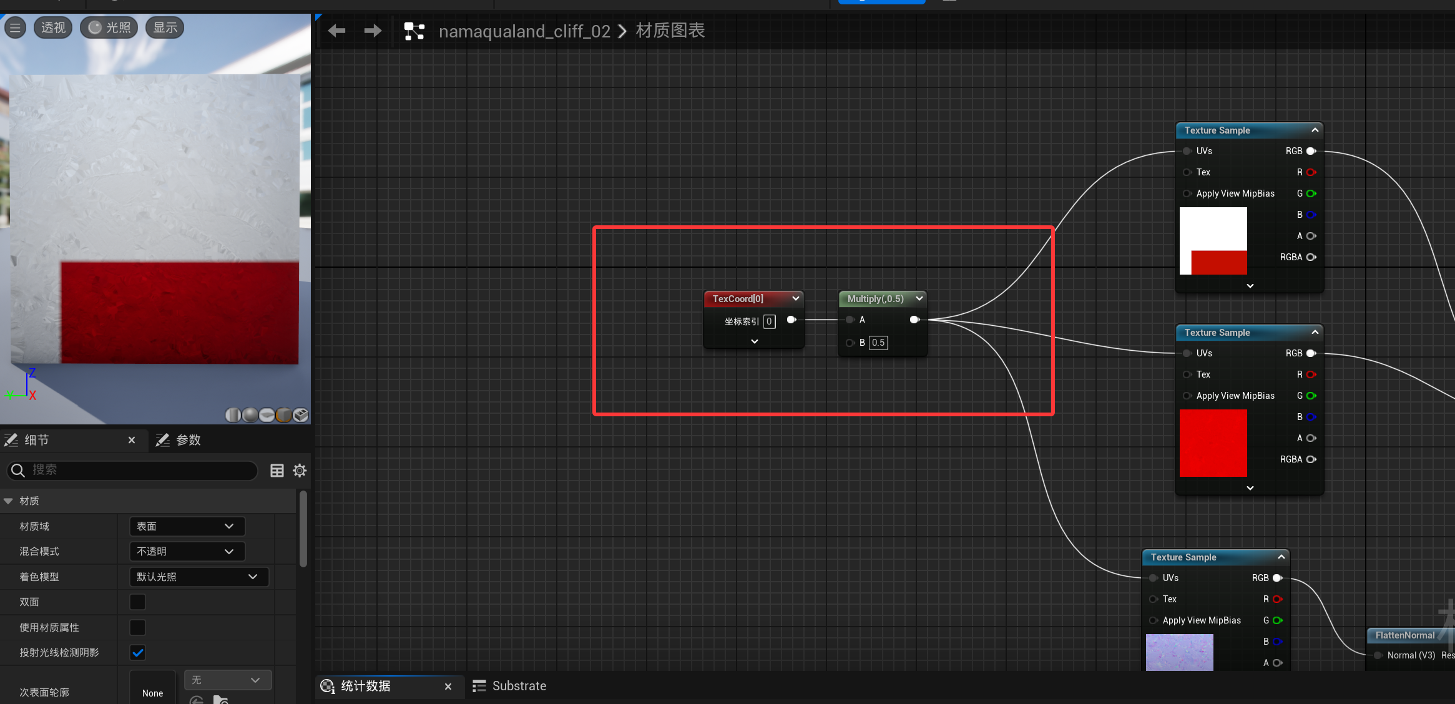The width and height of the screenshot is (1455, 704).
Task: Set preview mesh to plane primitive
Action: point(267,415)
